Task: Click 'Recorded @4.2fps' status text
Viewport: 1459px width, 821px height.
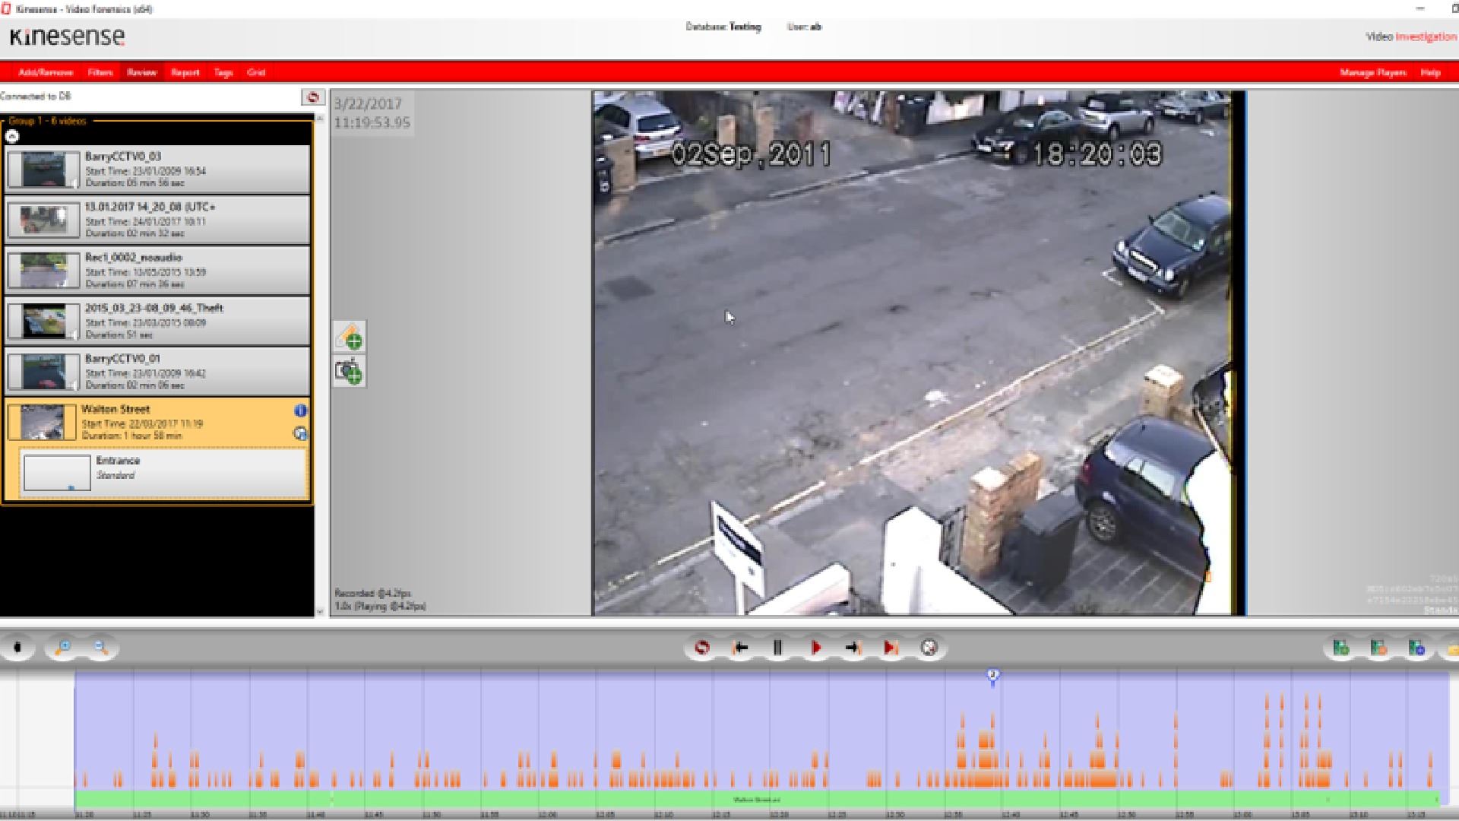Action: (372, 593)
